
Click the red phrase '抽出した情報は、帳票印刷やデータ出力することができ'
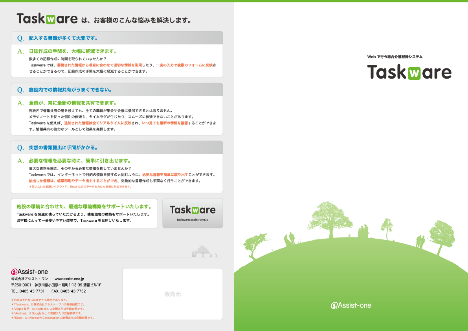[73, 181]
